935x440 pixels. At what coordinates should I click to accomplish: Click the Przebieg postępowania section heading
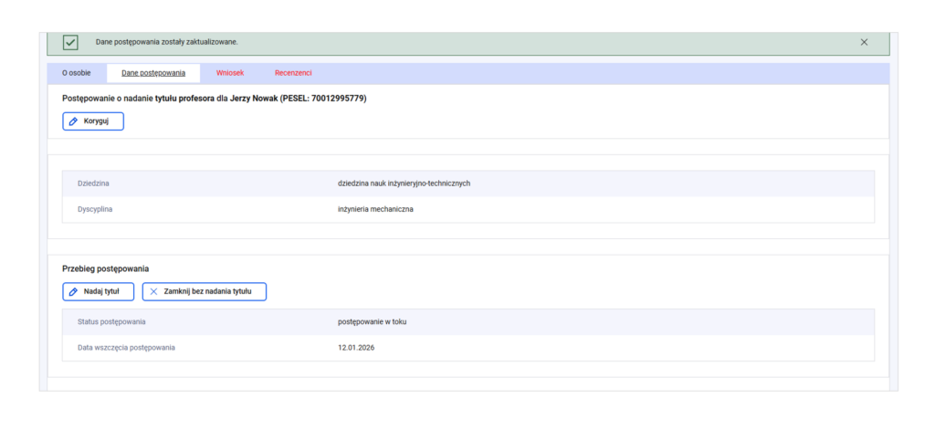point(105,268)
